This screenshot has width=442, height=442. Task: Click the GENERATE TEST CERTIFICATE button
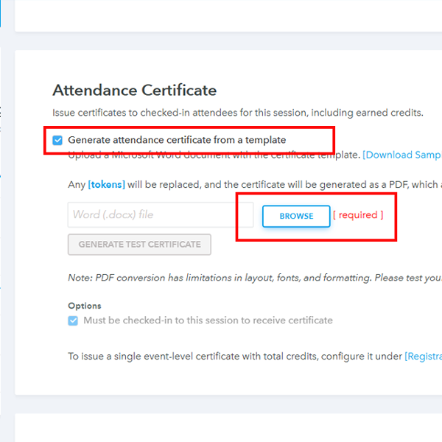(x=139, y=245)
